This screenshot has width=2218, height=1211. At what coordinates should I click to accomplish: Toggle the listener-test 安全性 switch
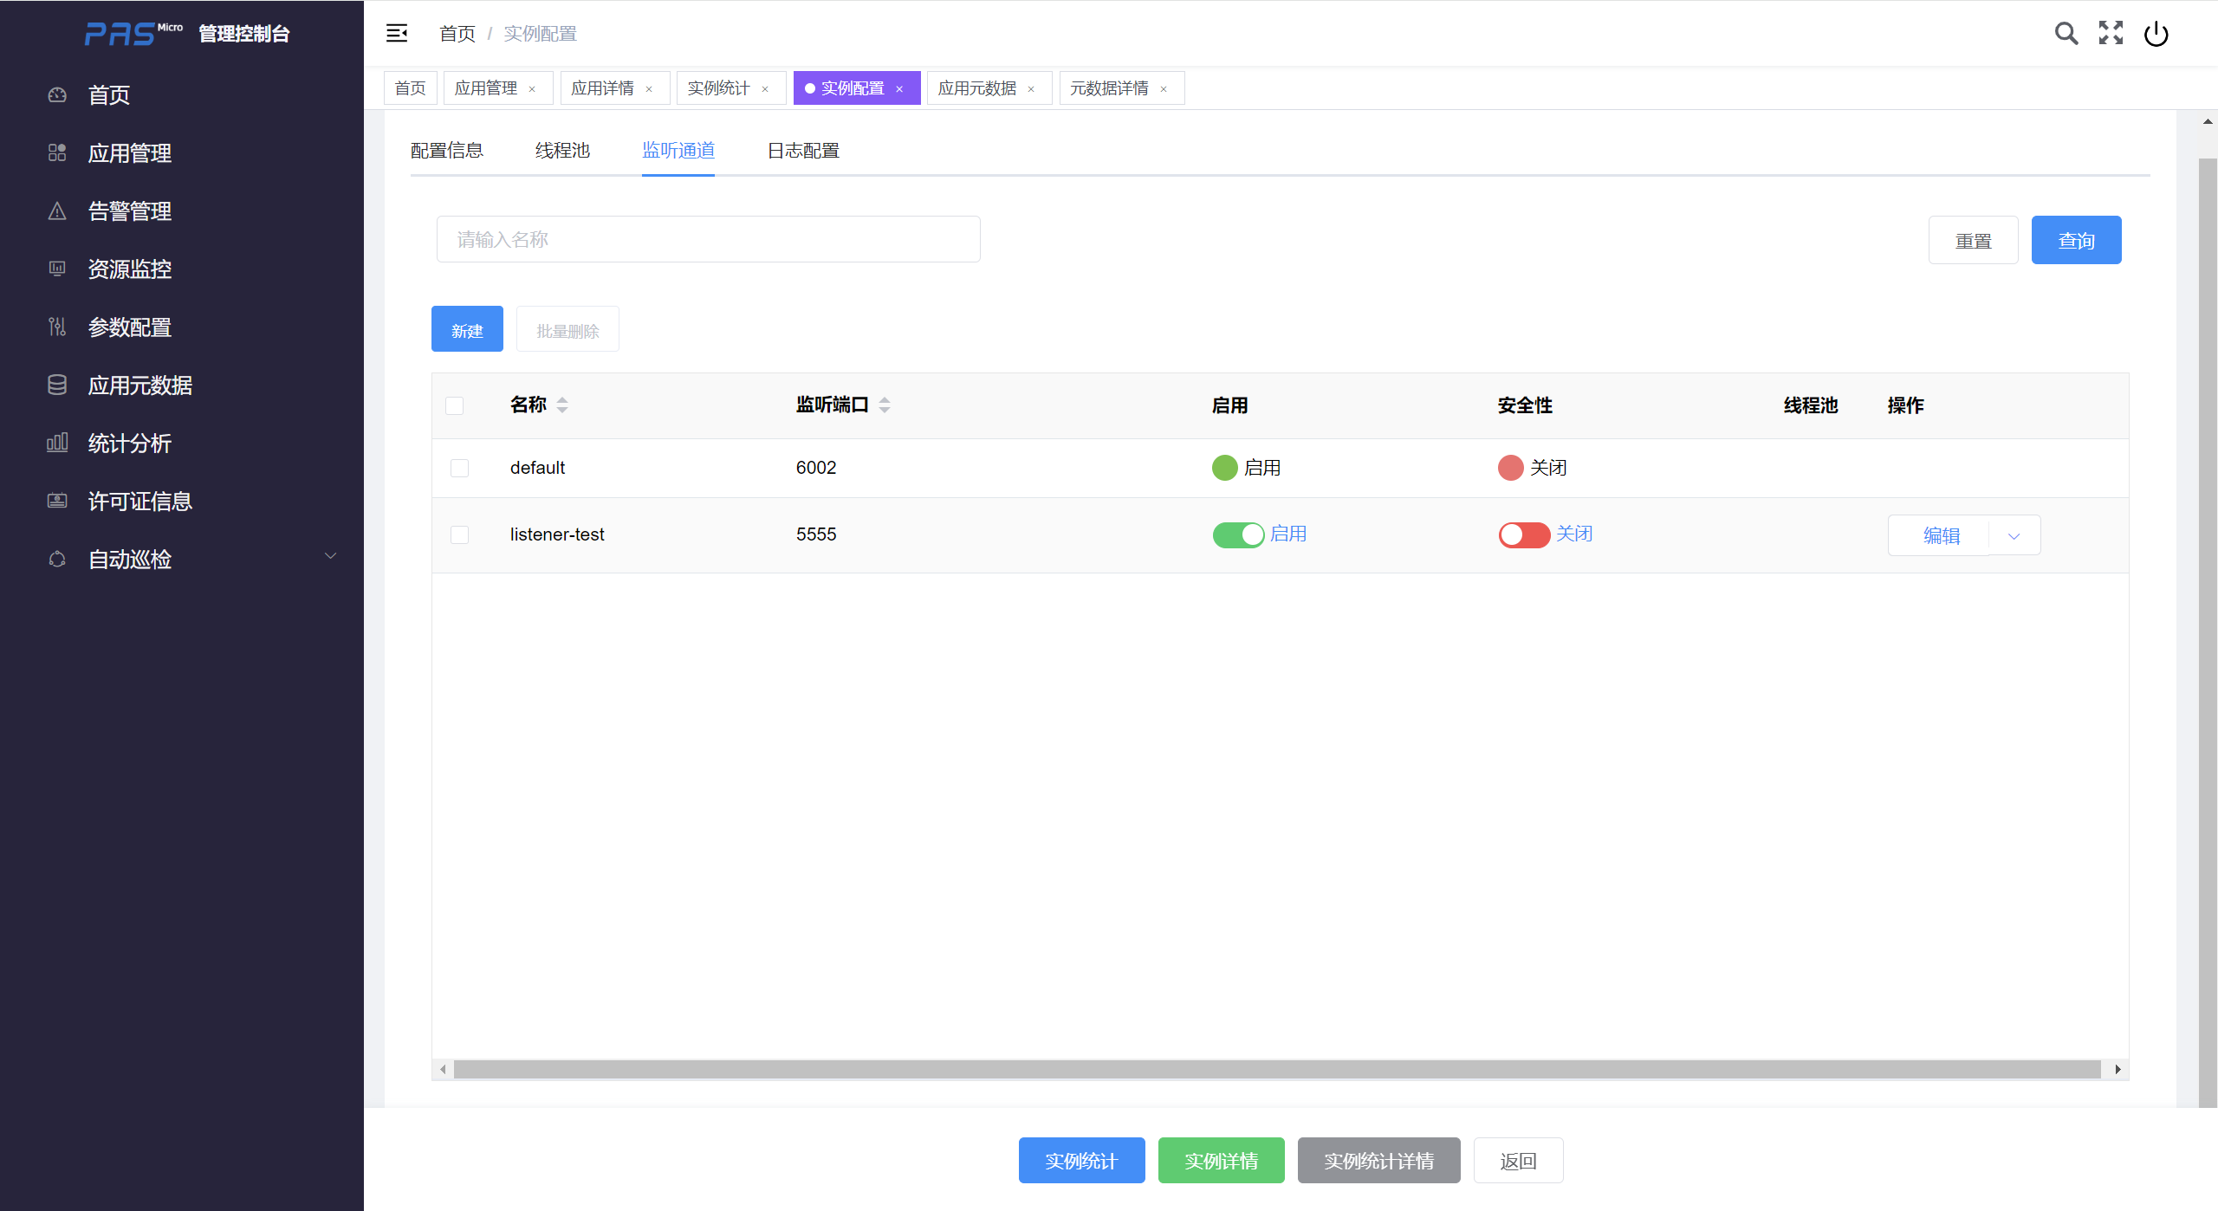(x=1524, y=534)
